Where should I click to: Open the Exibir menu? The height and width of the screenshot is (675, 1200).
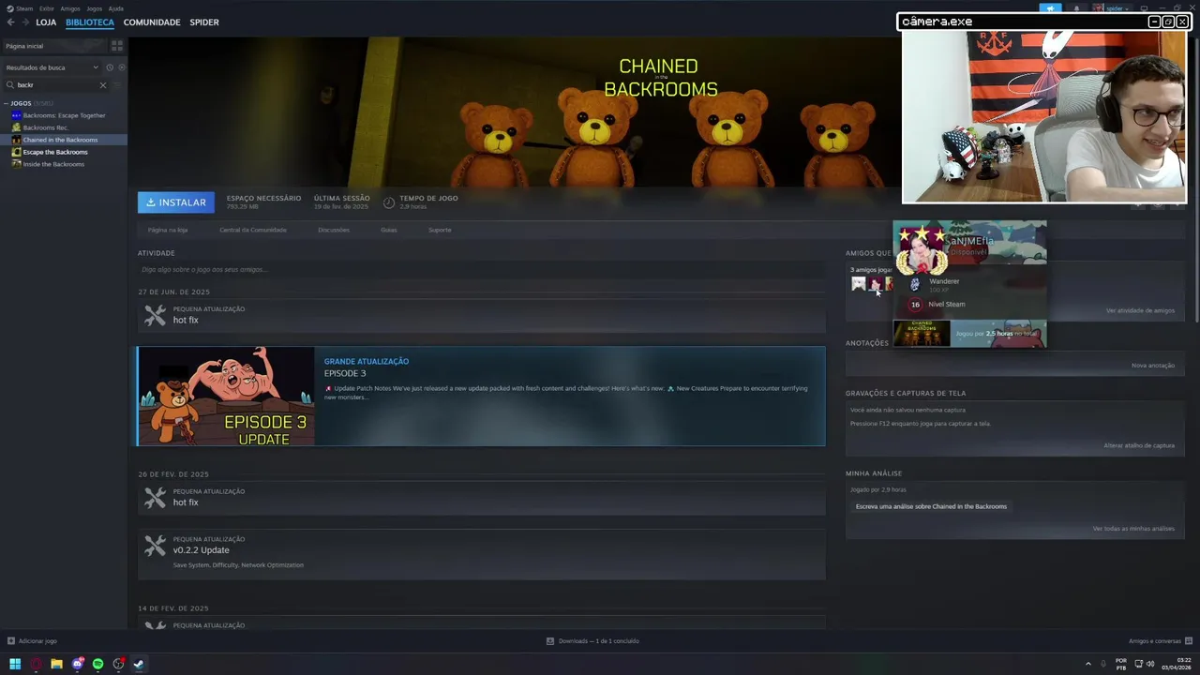(47, 8)
